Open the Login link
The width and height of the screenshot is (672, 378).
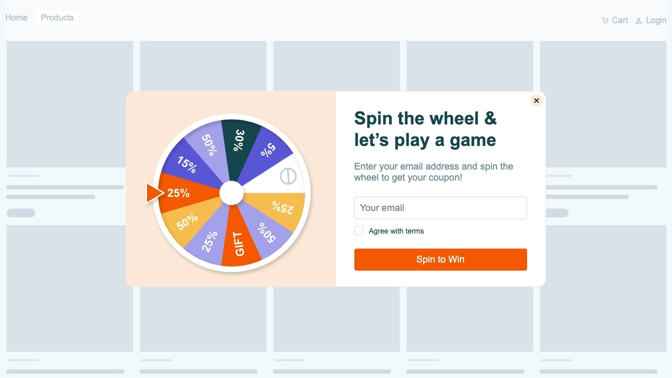point(656,20)
